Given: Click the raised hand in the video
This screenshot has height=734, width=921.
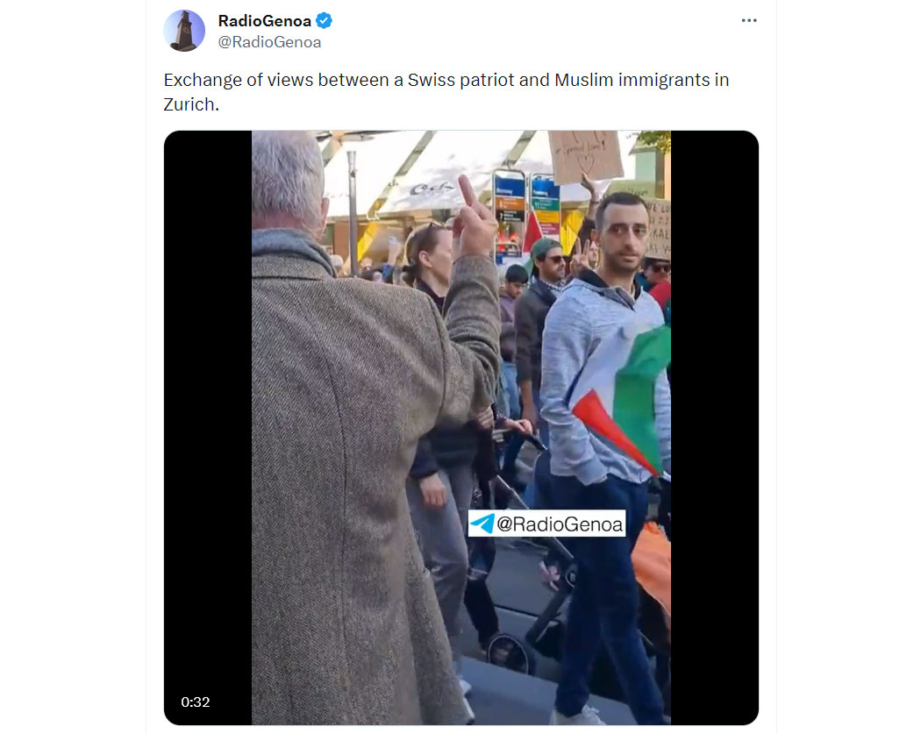Looking at the screenshot, I should [x=474, y=219].
